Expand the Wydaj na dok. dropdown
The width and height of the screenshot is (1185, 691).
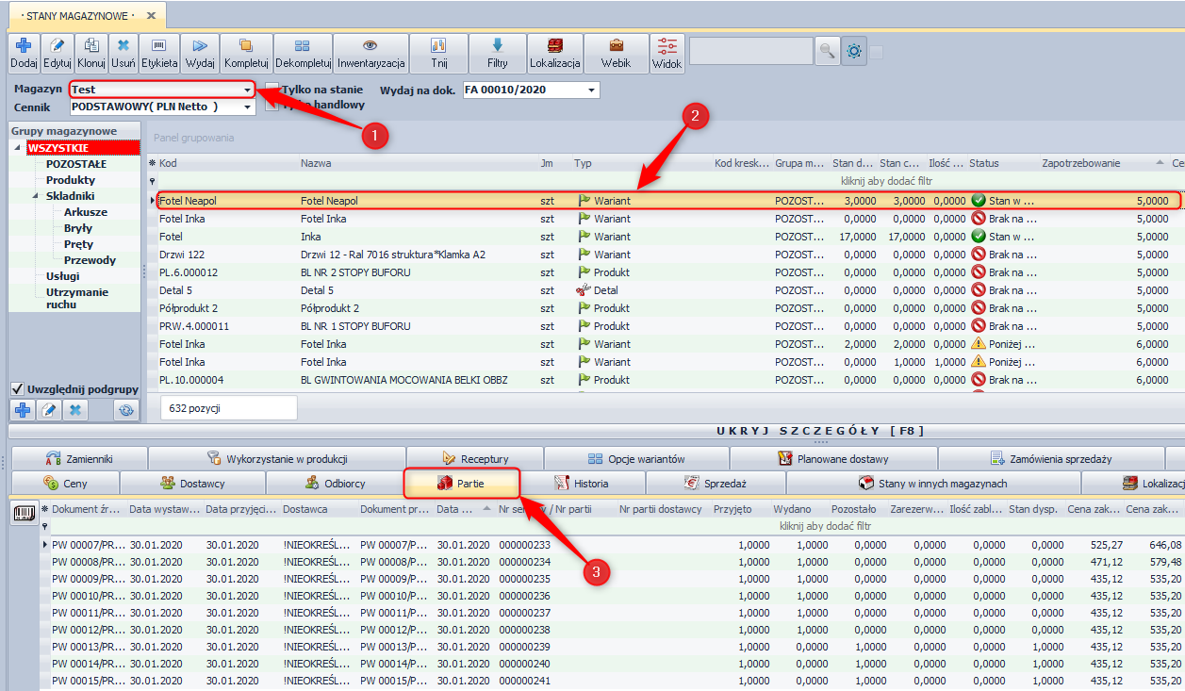591,90
